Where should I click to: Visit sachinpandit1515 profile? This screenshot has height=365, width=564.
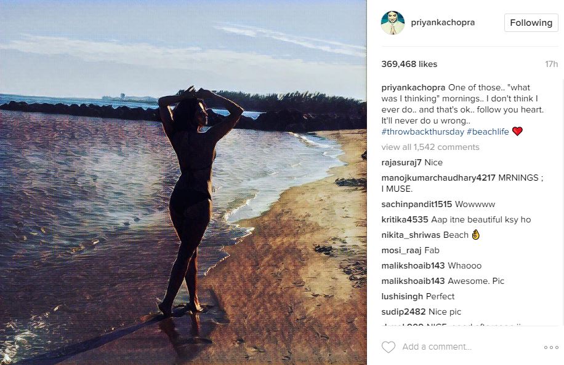click(x=416, y=205)
